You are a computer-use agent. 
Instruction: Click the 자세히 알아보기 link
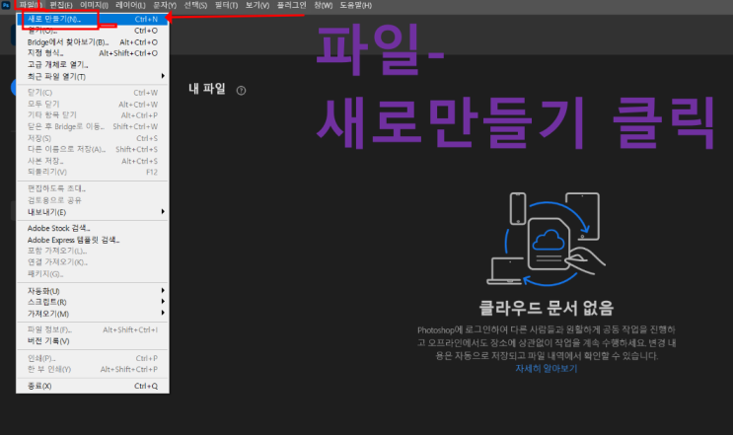[546, 369]
